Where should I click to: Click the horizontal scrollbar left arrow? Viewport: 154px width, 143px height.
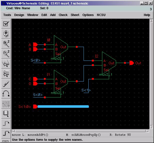[13, 131]
